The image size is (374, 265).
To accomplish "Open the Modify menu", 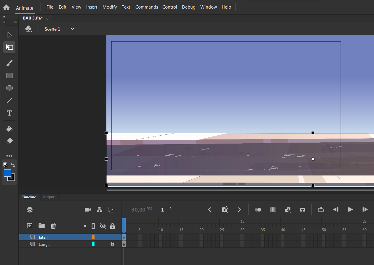I will click(110, 7).
